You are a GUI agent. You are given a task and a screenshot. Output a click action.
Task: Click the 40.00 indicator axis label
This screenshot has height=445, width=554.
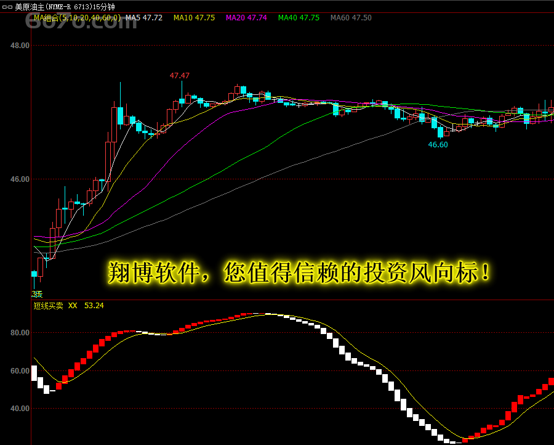click(x=20, y=408)
